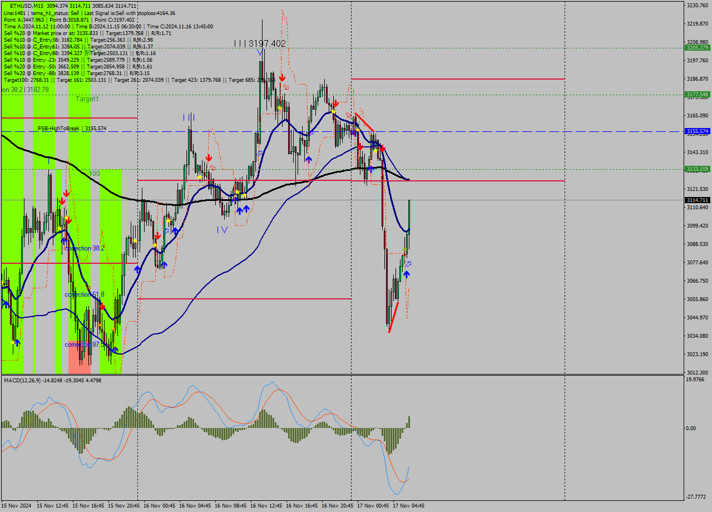The height and width of the screenshot is (512, 712).
Task: Click the 'Target1' green label
Action: (x=87, y=99)
